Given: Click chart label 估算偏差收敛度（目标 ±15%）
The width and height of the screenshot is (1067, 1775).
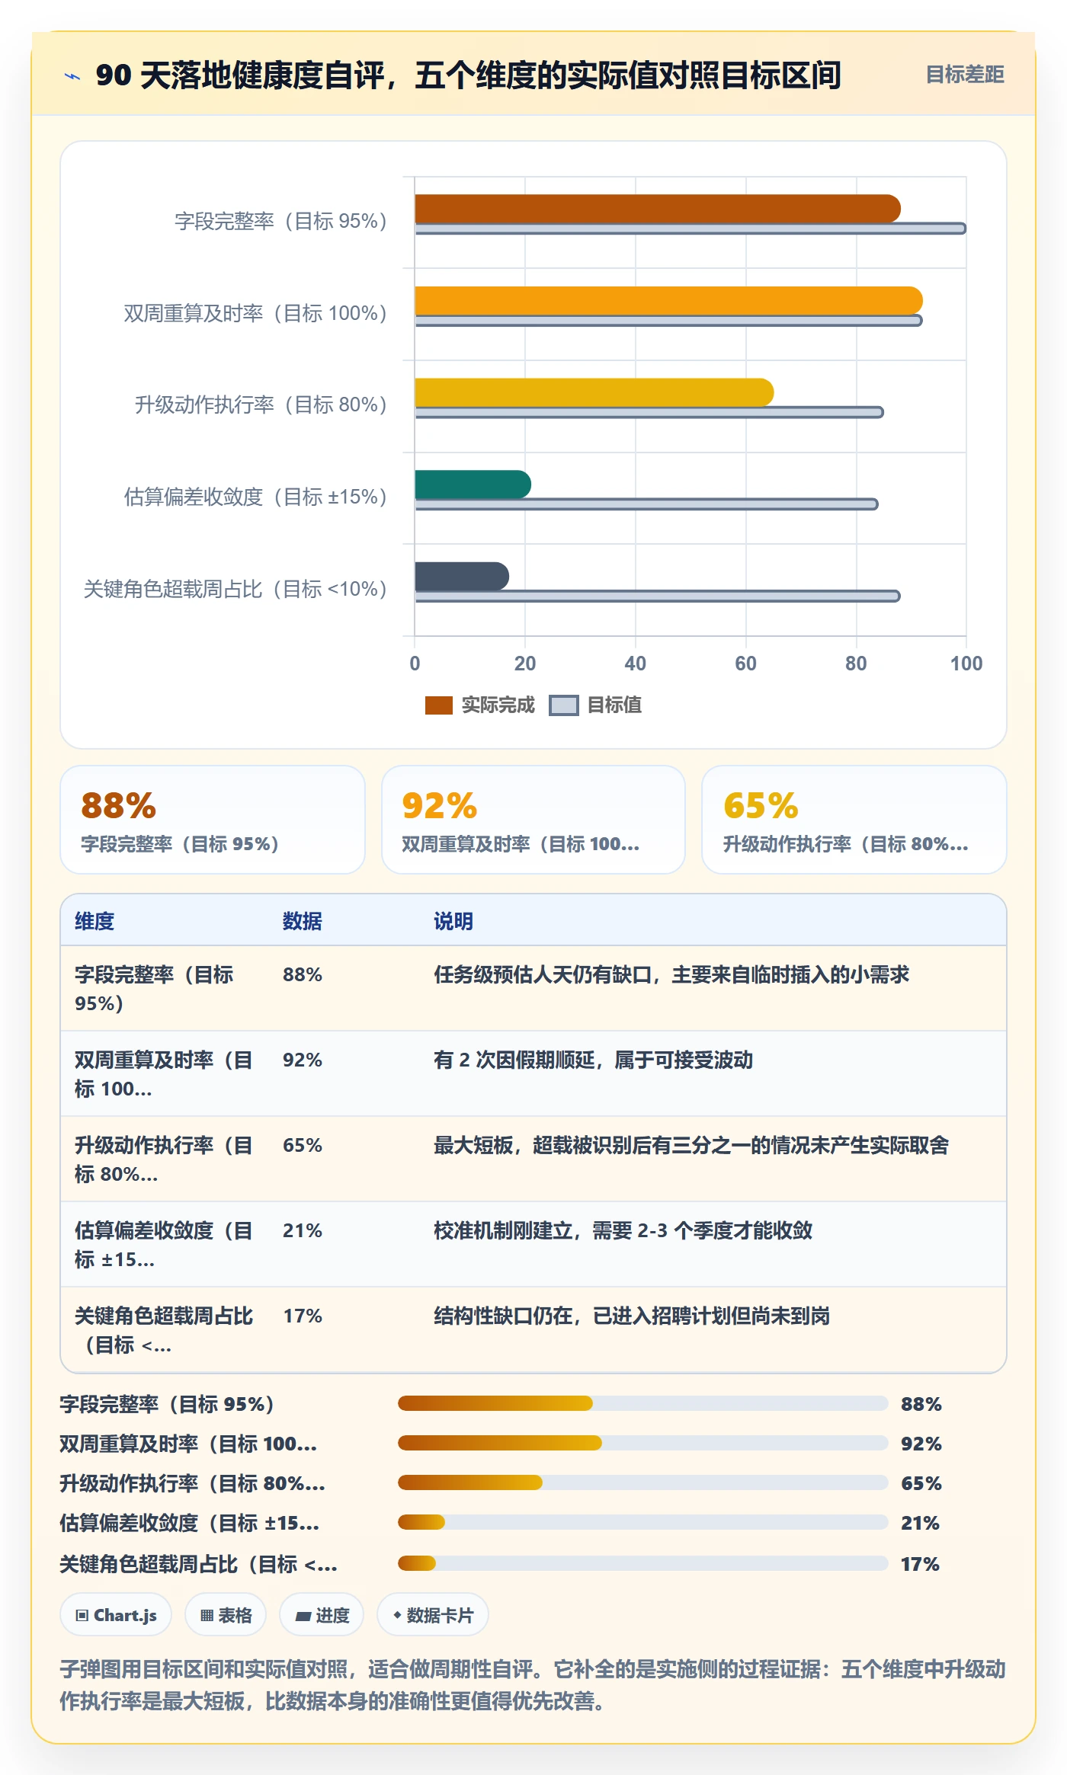Looking at the screenshot, I should click(255, 497).
